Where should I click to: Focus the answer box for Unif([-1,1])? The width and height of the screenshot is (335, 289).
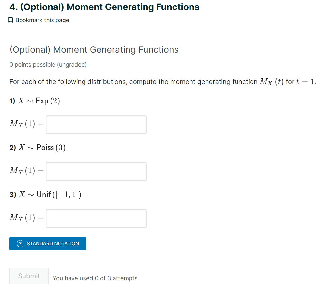point(96,218)
